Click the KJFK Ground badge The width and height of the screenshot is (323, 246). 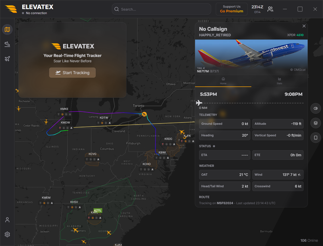coord(186,141)
